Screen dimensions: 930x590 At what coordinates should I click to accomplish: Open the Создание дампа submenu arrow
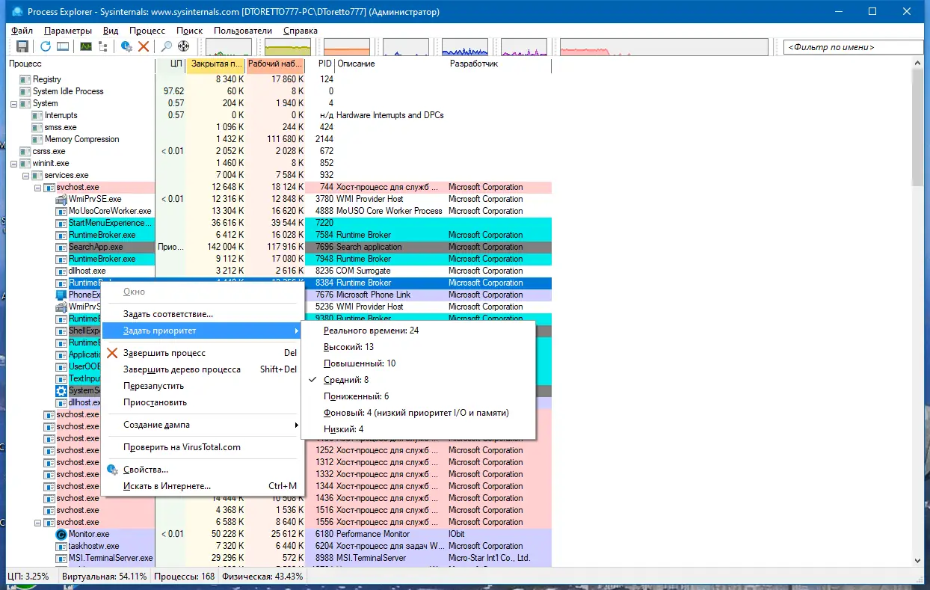pyautogui.click(x=297, y=425)
